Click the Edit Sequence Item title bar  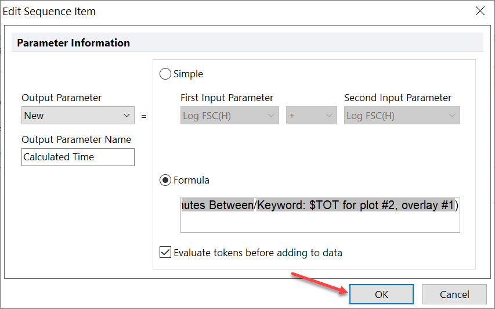click(x=174, y=11)
